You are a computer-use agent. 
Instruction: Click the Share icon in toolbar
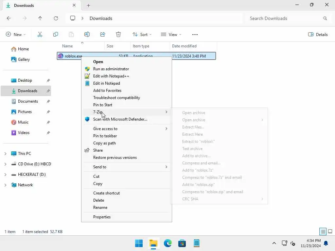coord(103,34)
